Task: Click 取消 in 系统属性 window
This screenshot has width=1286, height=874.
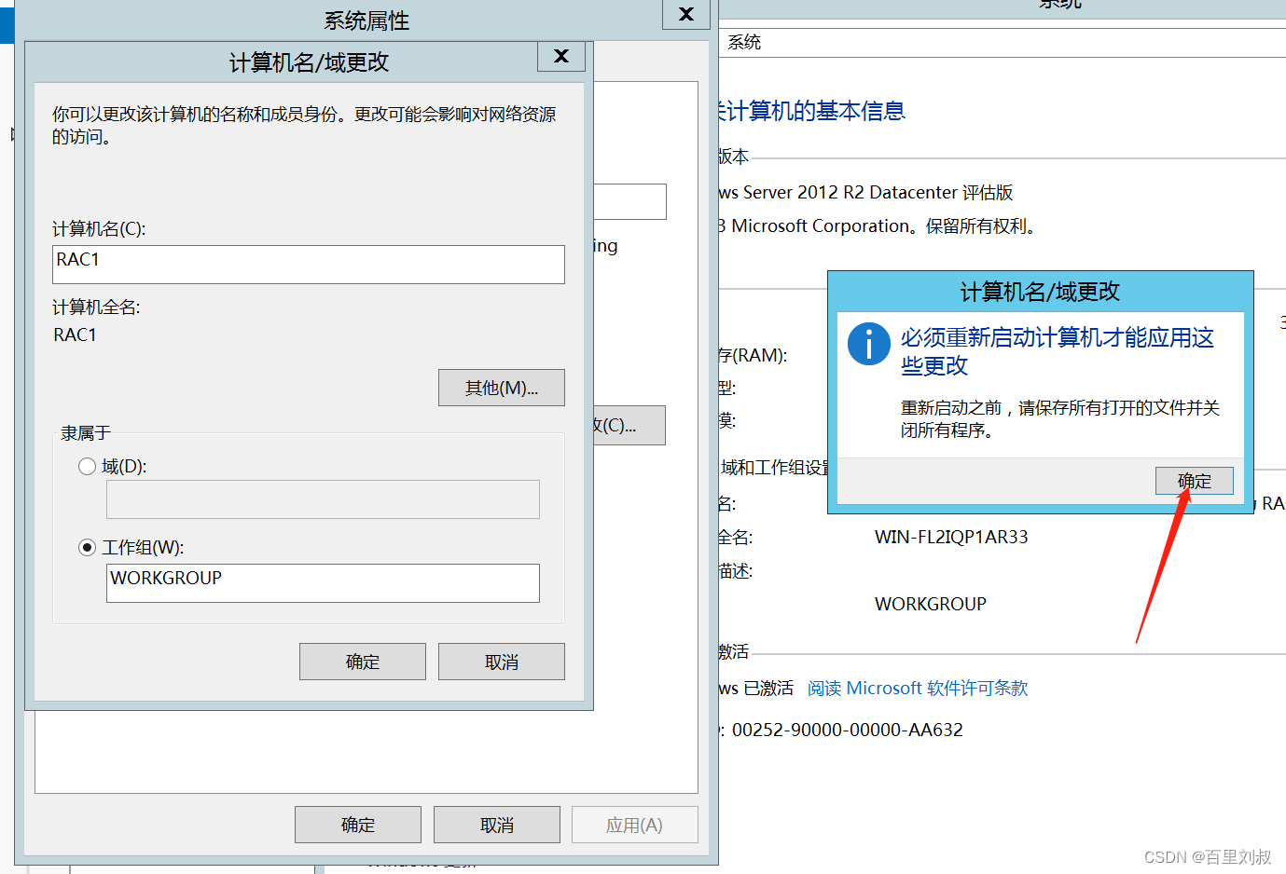Action: coord(497,825)
